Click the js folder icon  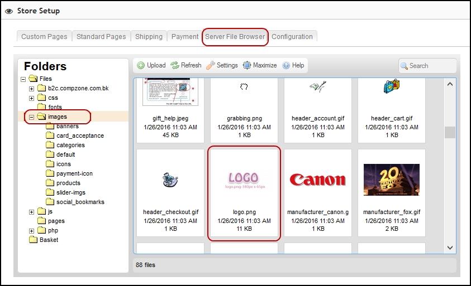coord(41,211)
